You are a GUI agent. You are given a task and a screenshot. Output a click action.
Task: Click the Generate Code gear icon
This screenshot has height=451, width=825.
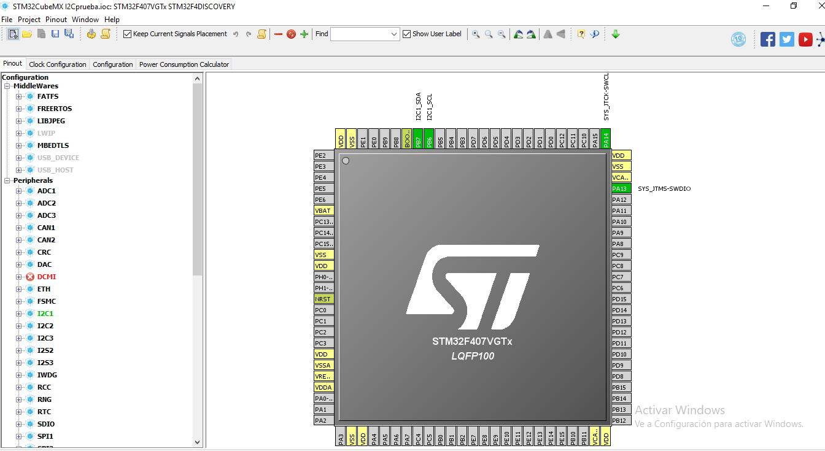(x=91, y=34)
